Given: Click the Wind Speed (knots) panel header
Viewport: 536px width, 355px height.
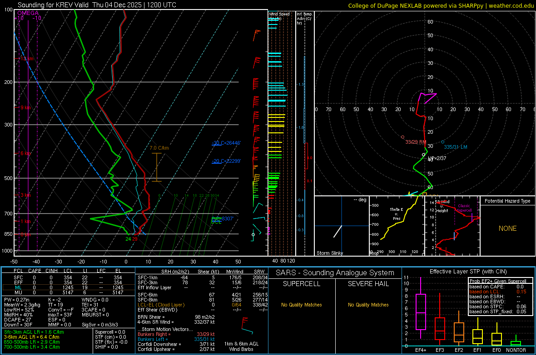Looking at the screenshot, I should coord(279,16).
